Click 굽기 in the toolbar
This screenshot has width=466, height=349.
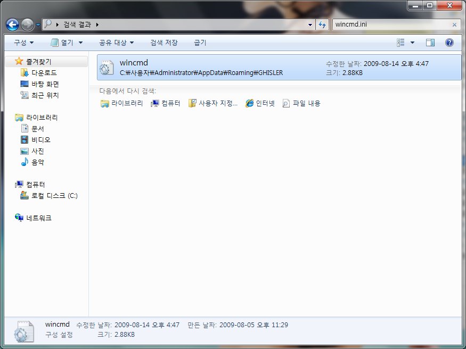[200, 43]
